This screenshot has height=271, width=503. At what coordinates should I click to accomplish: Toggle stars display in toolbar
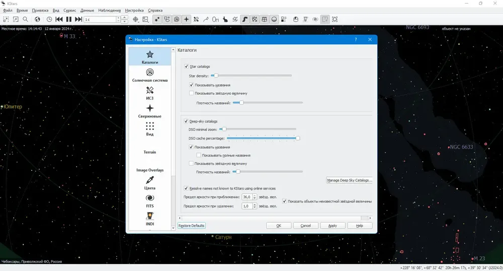[157, 19]
